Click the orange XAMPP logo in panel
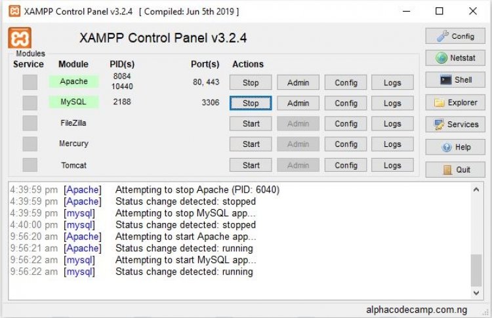 click(20, 38)
